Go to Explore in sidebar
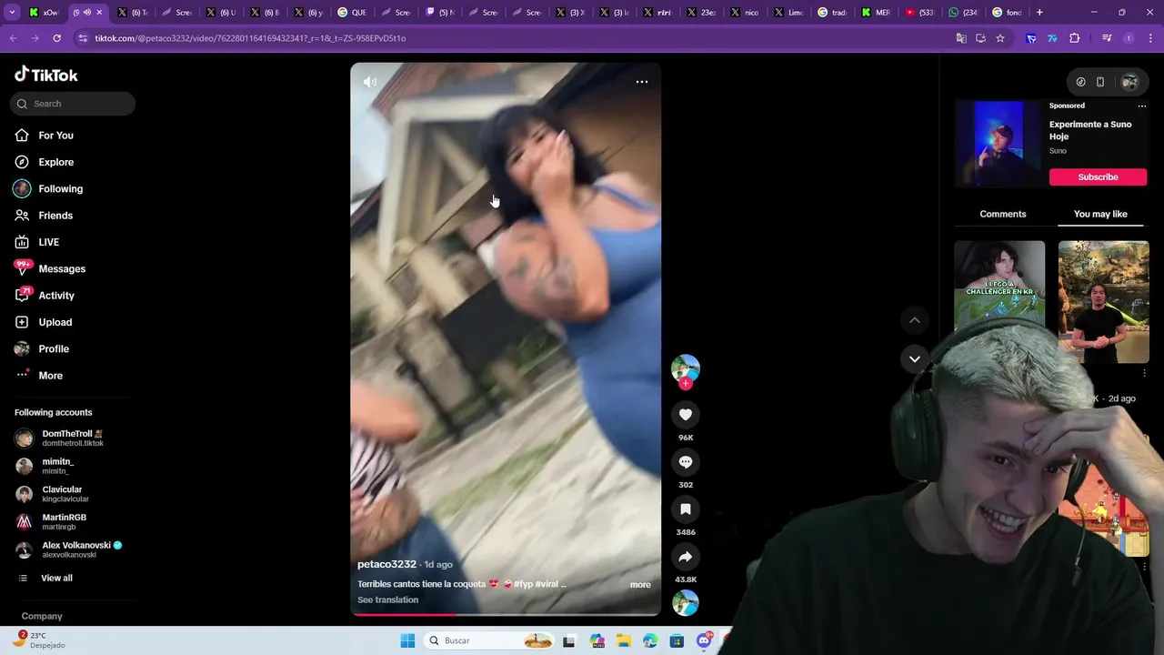Viewport: 1164px width, 655px height. point(55,162)
